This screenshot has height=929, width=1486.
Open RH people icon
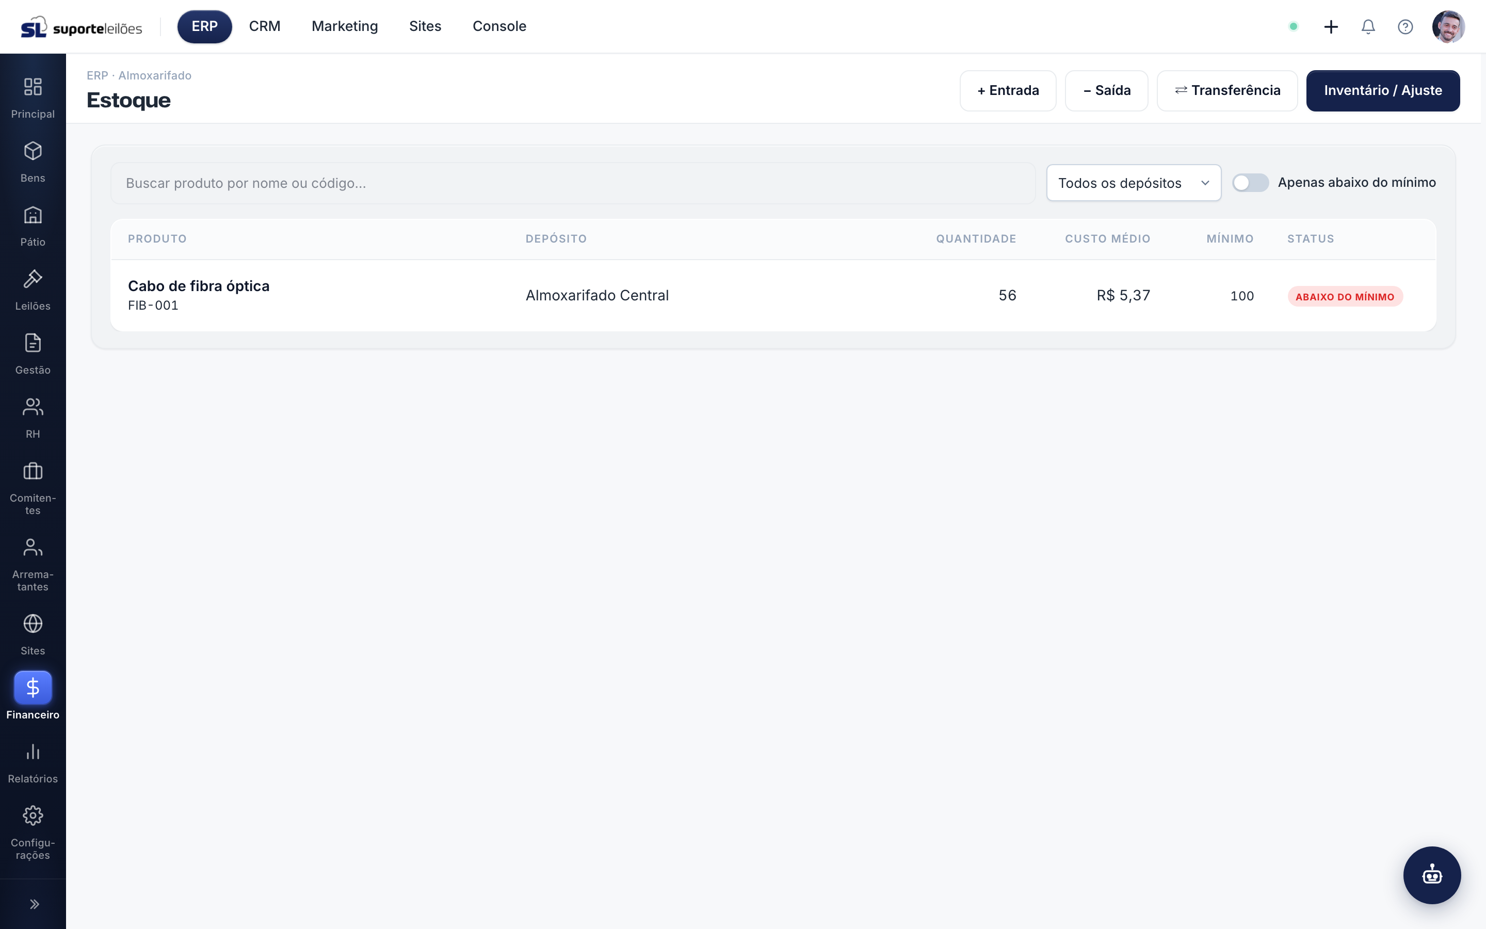(33, 406)
